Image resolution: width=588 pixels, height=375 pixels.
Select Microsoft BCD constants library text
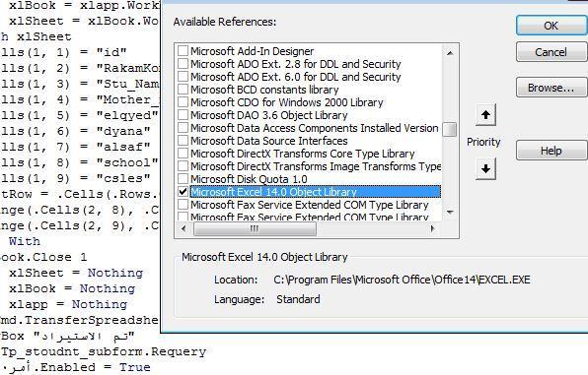pos(264,90)
